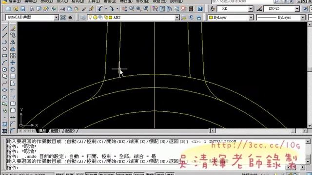Open the QuickCalc calculator
The height and width of the screenshot is (175, 312).
(x=191, y=9)
